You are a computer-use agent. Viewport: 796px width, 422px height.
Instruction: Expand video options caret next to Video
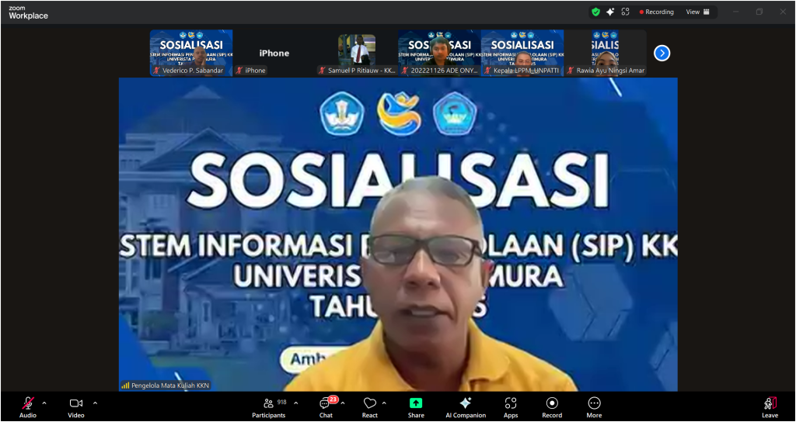tap(95, 403)
